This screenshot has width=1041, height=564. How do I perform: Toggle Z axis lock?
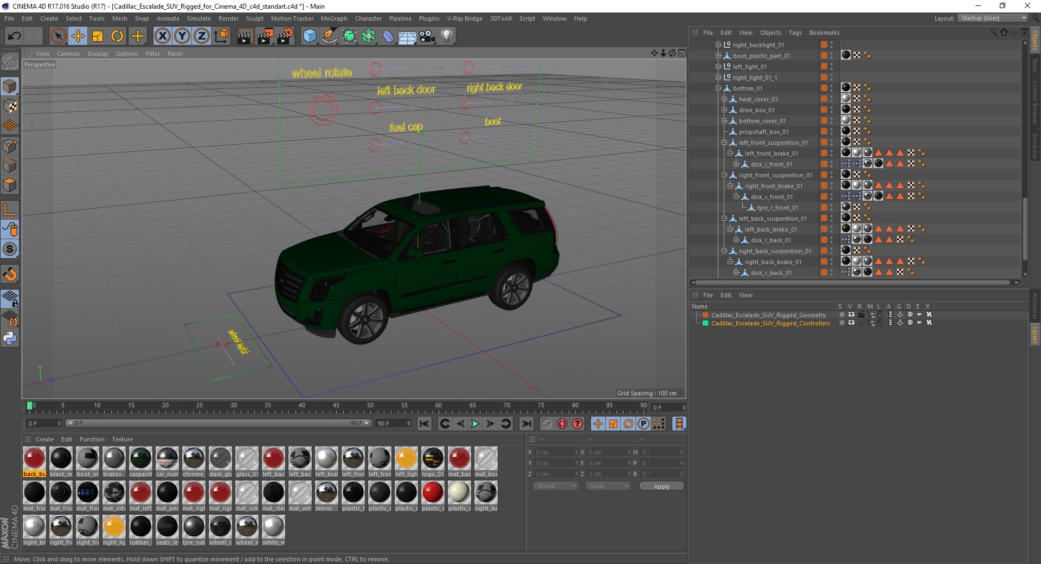point(202,36)
